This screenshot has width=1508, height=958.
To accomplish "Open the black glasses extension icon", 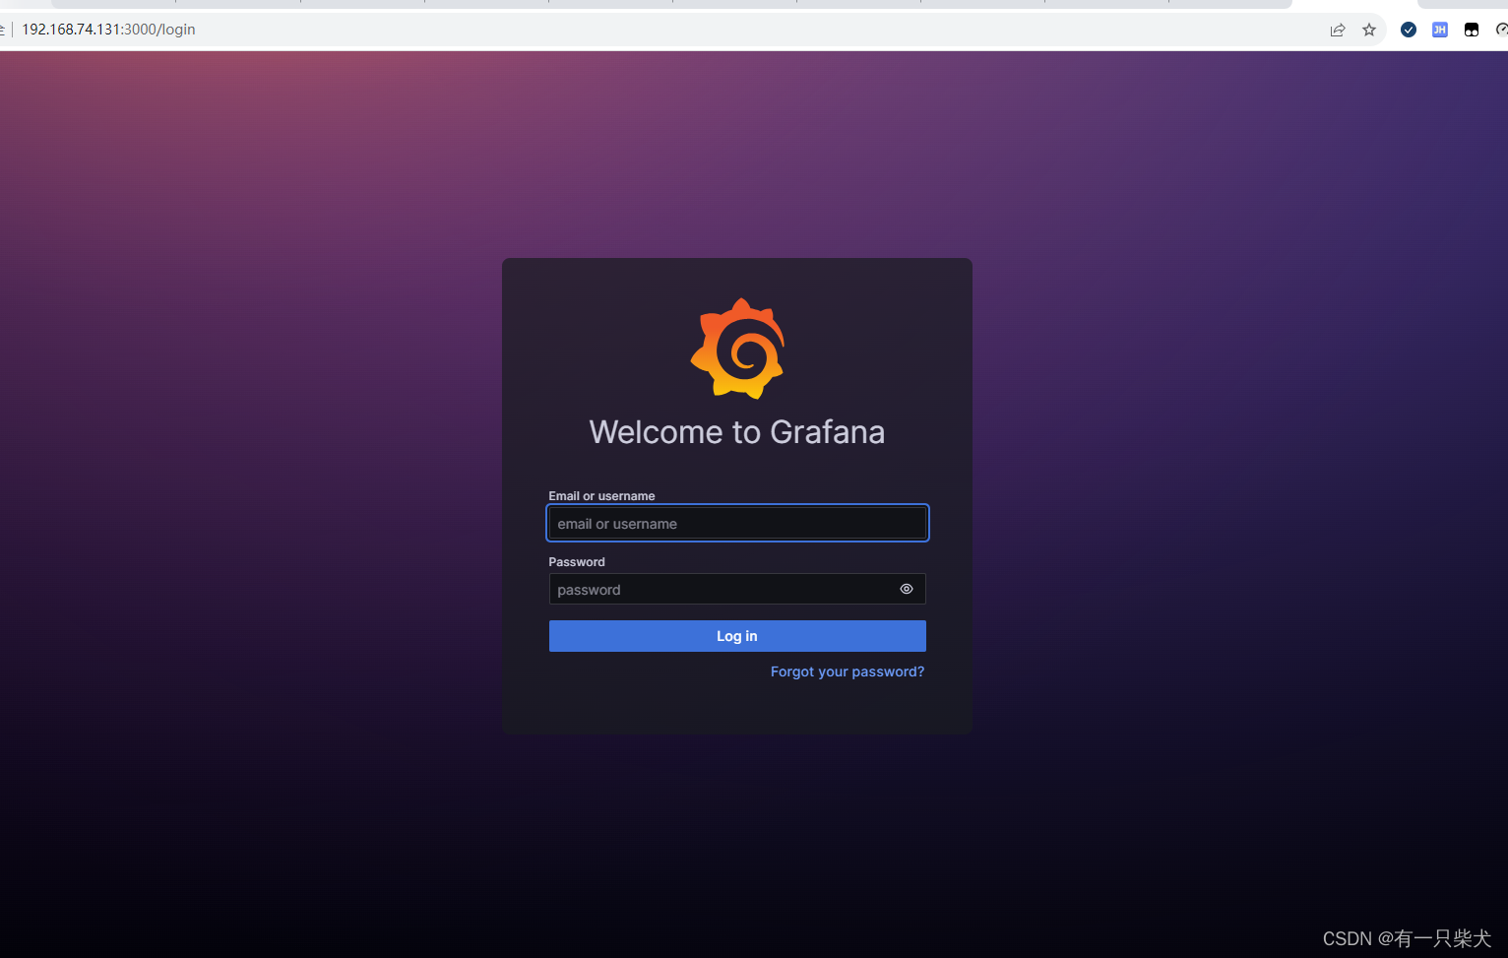I will pos(1471,30).
